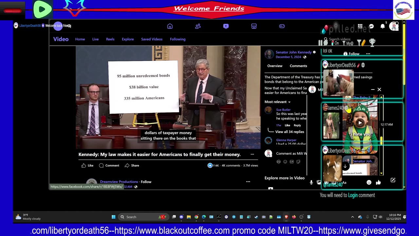Open File Explorer from the taskbar

[189, 217]
